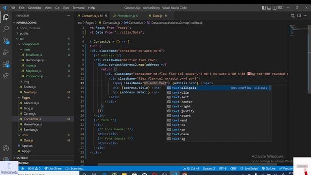
Task: Toggle the secondary sidebar layout icon
Action: pos(275,8)
